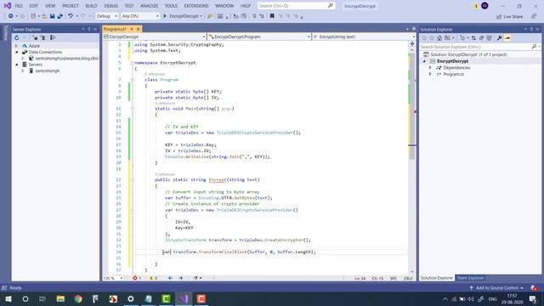Click the account avatar in the title bar

484,6
